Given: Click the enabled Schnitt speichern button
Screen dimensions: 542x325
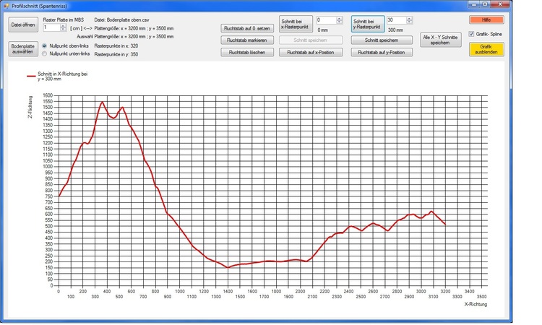Looking at the screenshot, I should coord(382,40).
